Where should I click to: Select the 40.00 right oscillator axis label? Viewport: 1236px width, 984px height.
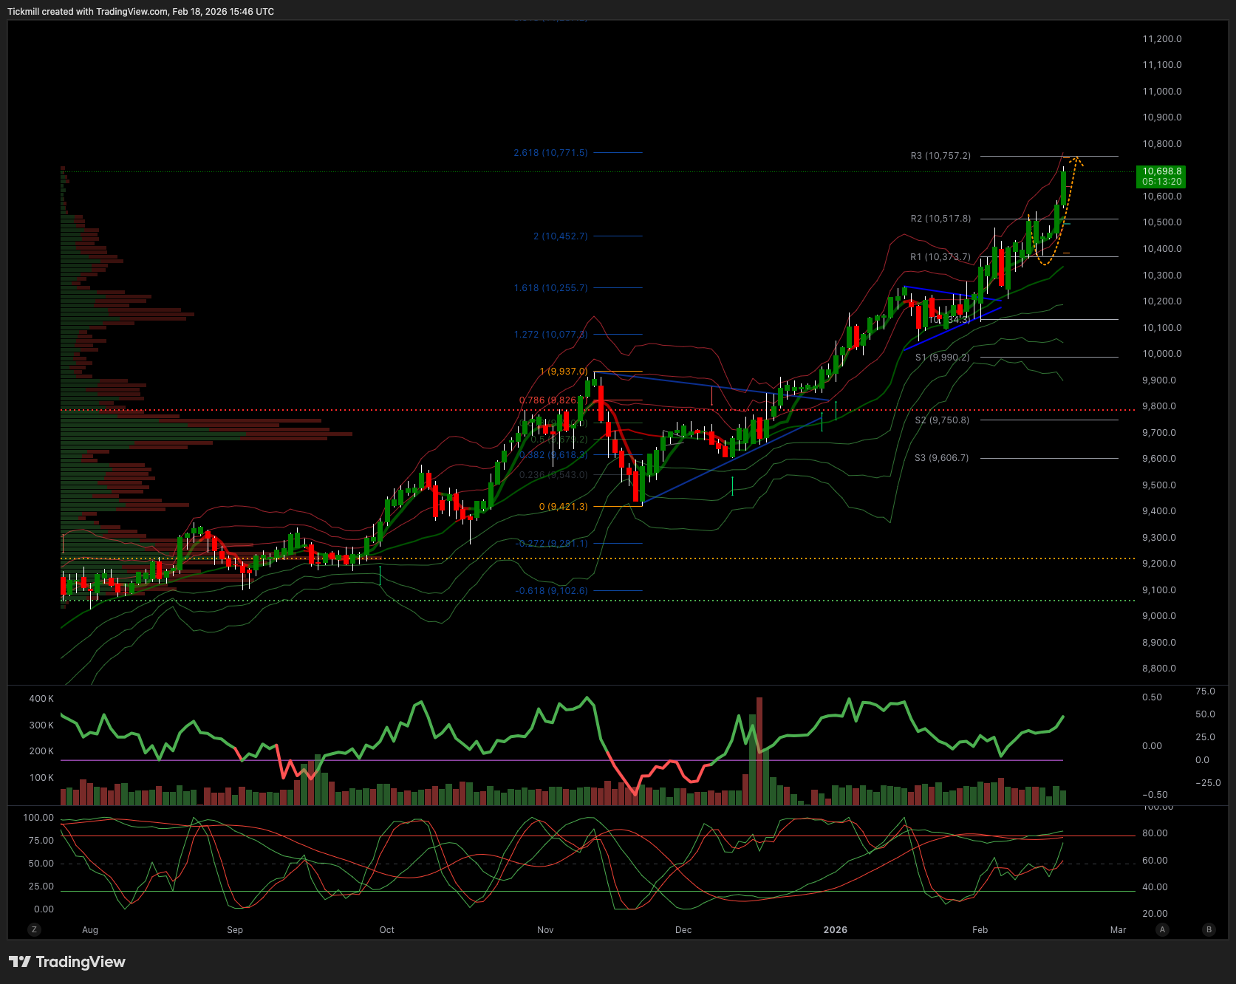click(x=1155, y=887)
